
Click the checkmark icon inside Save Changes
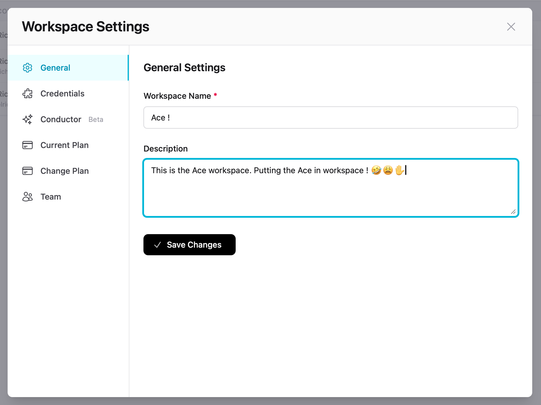(158, 245)
